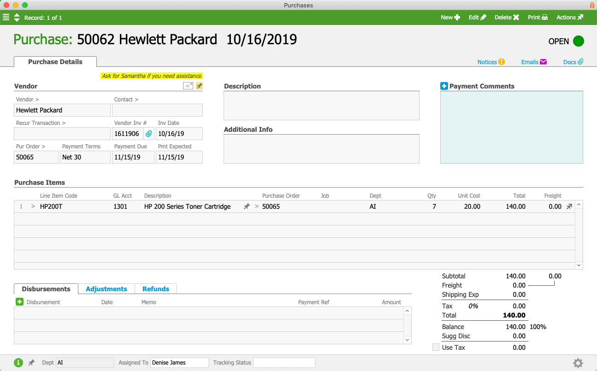Click the Assigned To field Denise James
The height and width of the screenshot is (371, 597).
point(179,363)
